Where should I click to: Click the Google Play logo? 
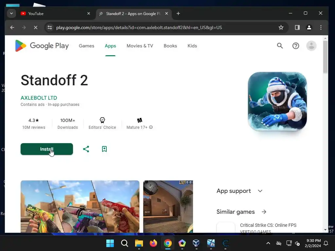[x=42, y=46]
